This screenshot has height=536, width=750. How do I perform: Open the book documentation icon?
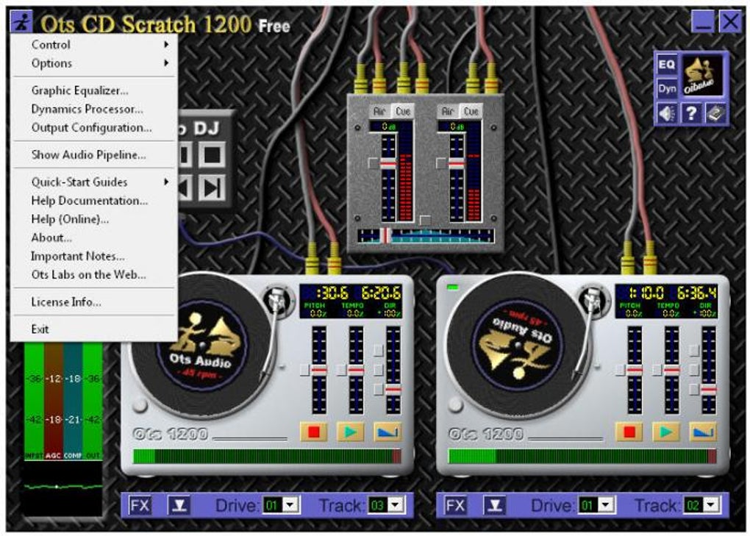pos(715,113)
